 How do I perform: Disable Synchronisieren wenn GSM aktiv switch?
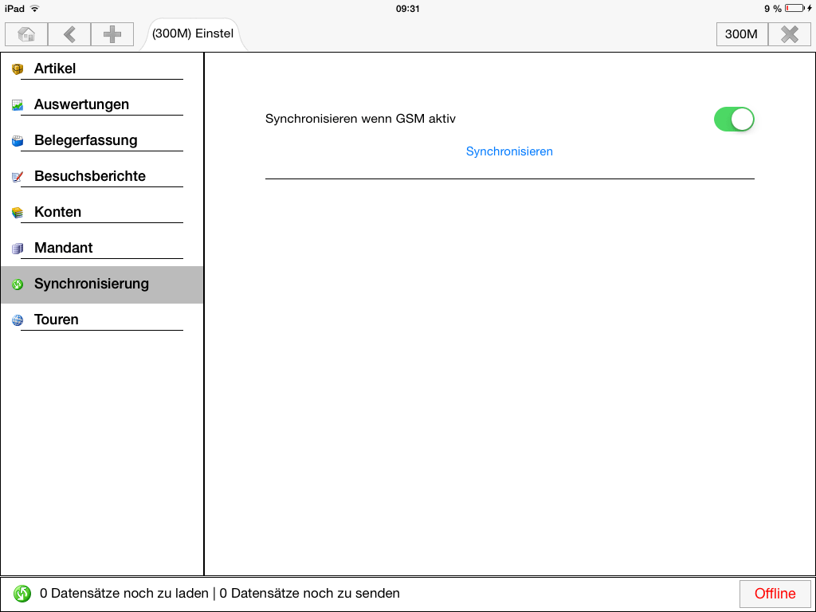(734, 120)
